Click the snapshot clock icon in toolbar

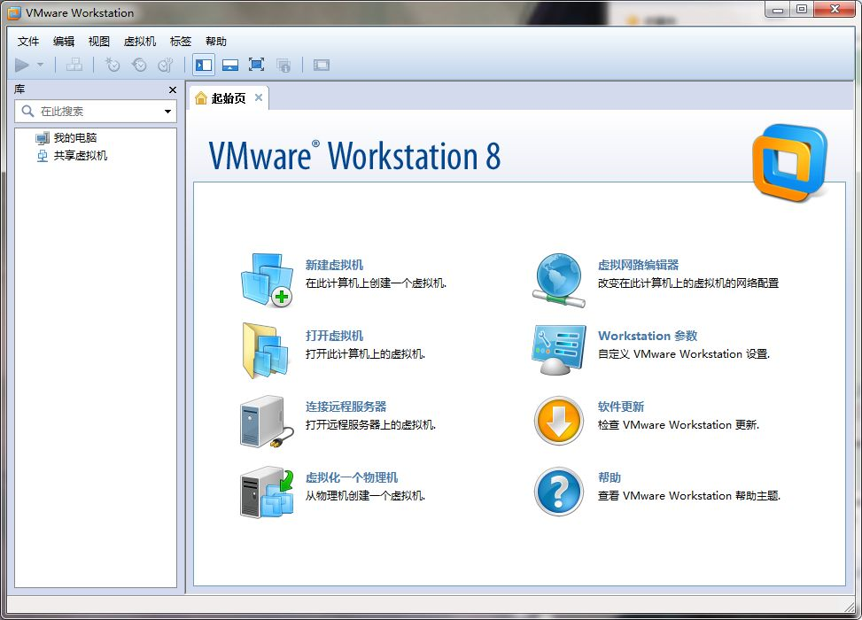pos(112,64)
